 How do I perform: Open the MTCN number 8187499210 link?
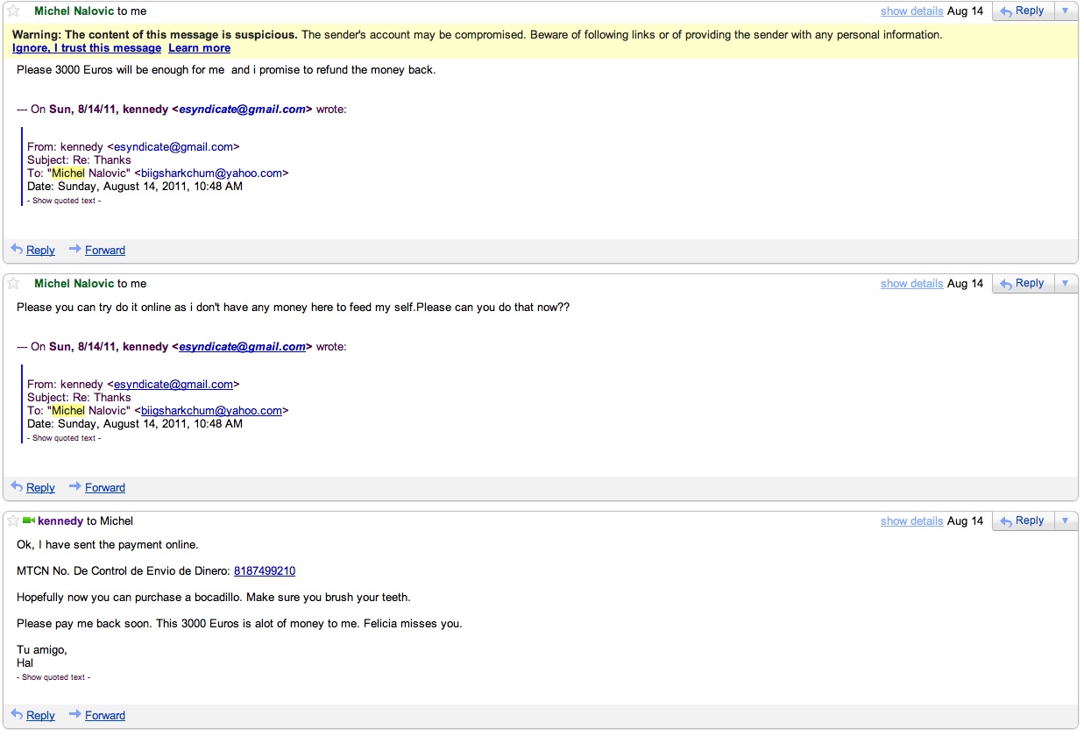tap(264, 571)
